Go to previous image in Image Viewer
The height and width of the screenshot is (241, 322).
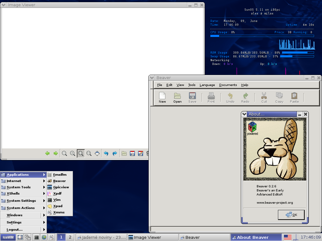[47, 153]
